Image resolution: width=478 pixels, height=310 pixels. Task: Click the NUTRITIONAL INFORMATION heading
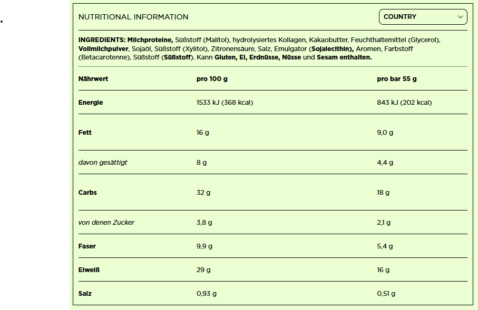[133, 17]
